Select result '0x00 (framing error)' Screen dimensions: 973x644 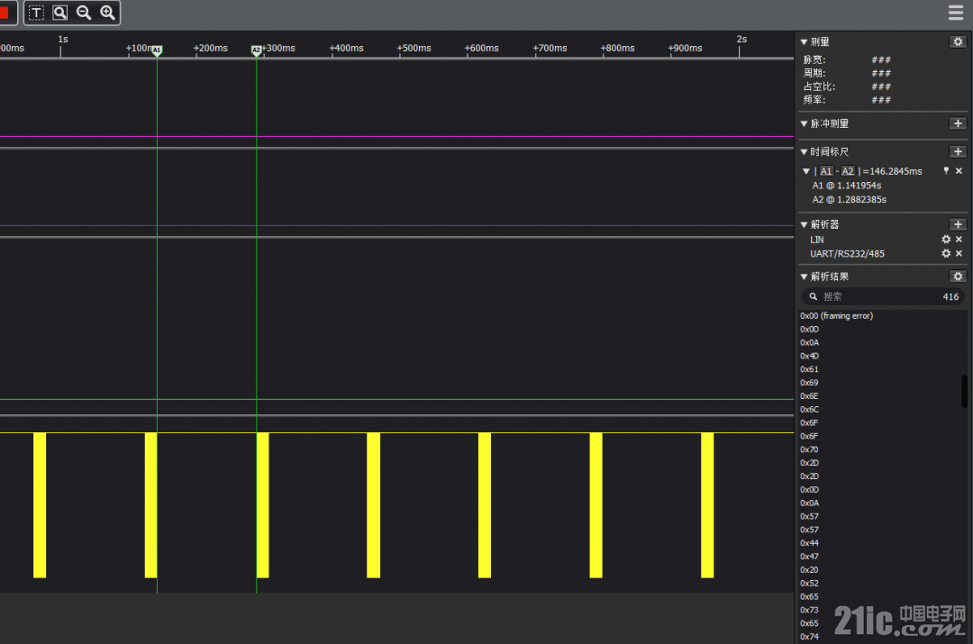pos(836,316)
